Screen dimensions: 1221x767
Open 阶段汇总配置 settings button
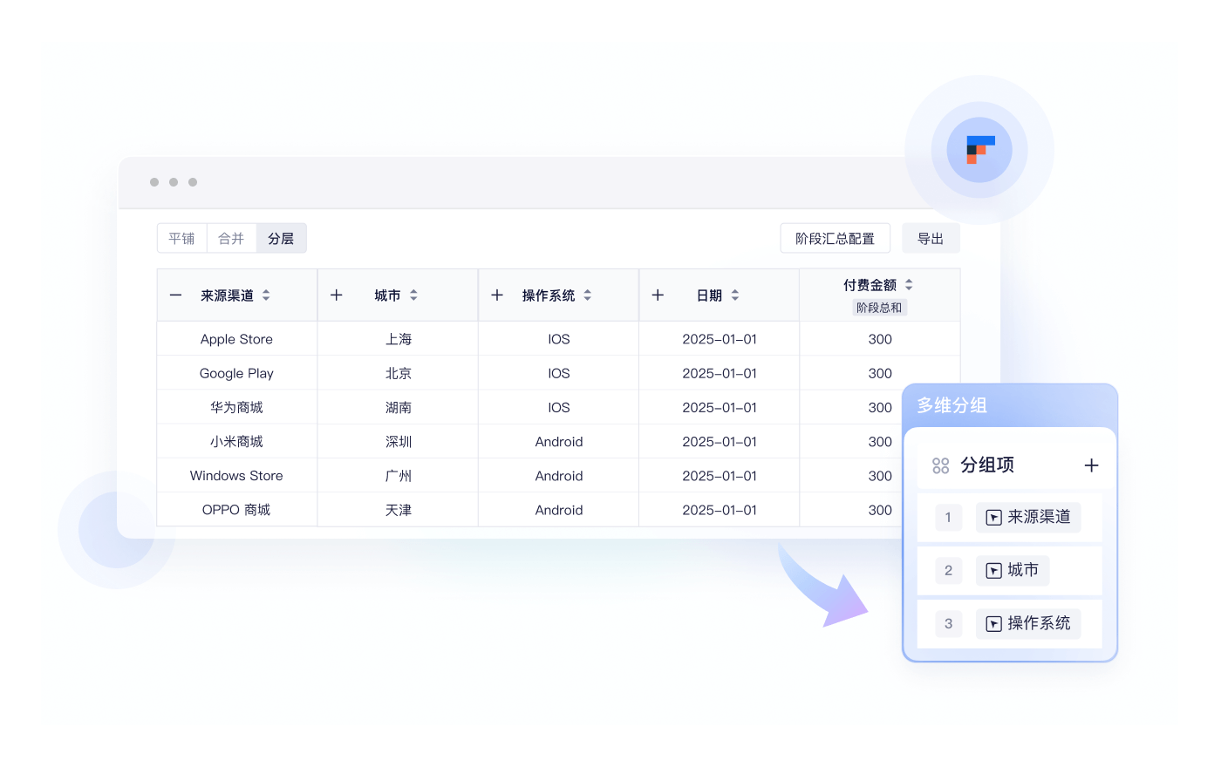point(835,239)
